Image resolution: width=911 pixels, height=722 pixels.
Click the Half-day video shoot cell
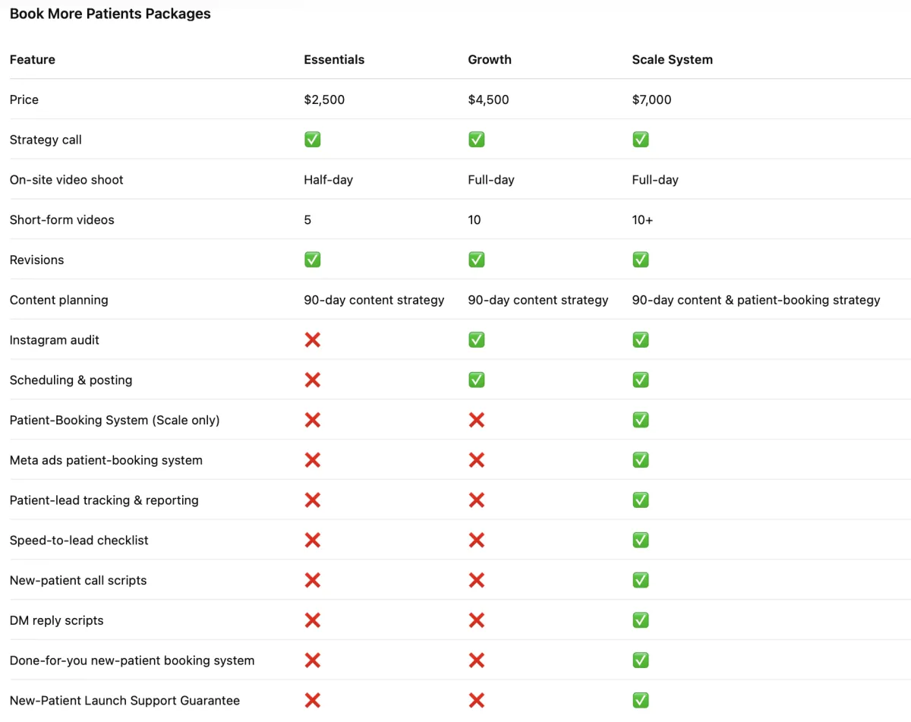tap(328, 180)
